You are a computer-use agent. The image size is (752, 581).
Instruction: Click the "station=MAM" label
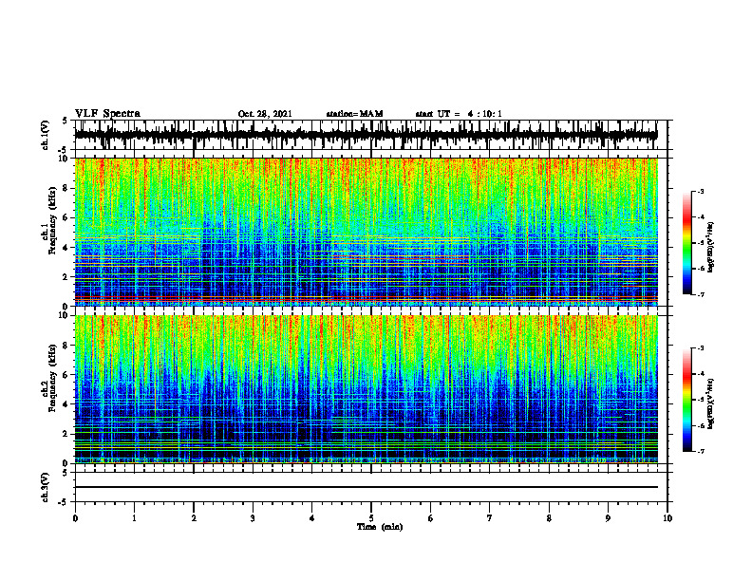click(x=354, y=114)
